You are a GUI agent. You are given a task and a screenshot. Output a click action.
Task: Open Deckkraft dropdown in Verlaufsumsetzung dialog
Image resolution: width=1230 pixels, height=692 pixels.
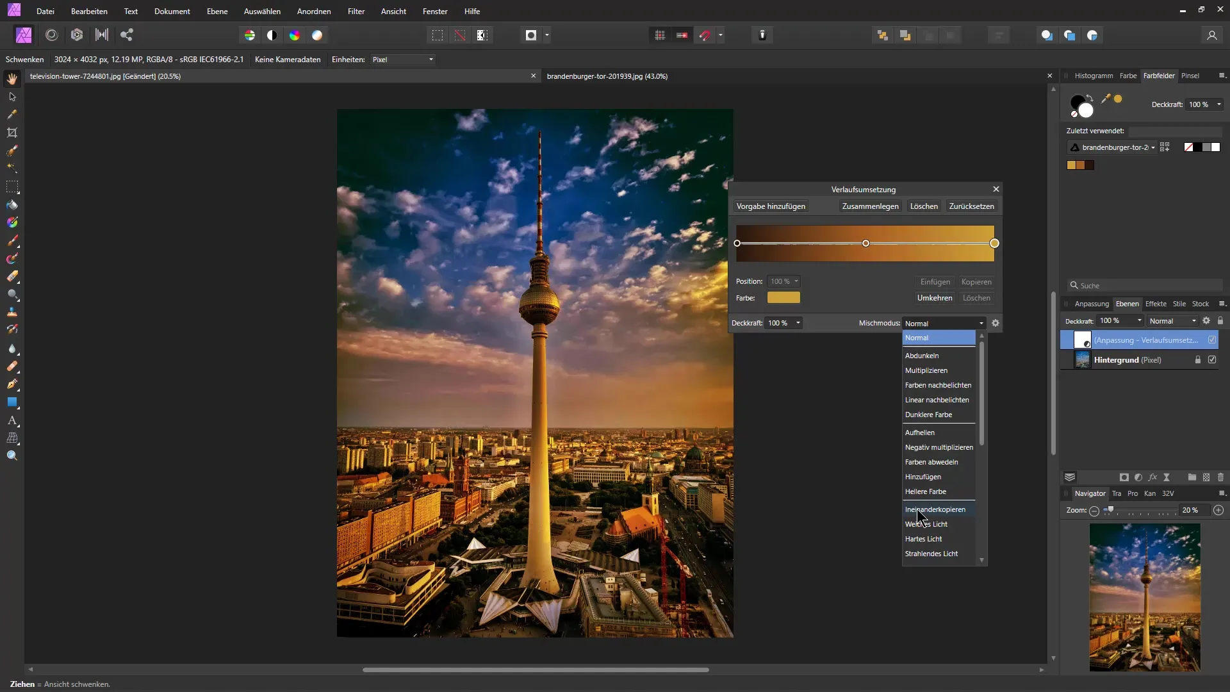[783, 323]
